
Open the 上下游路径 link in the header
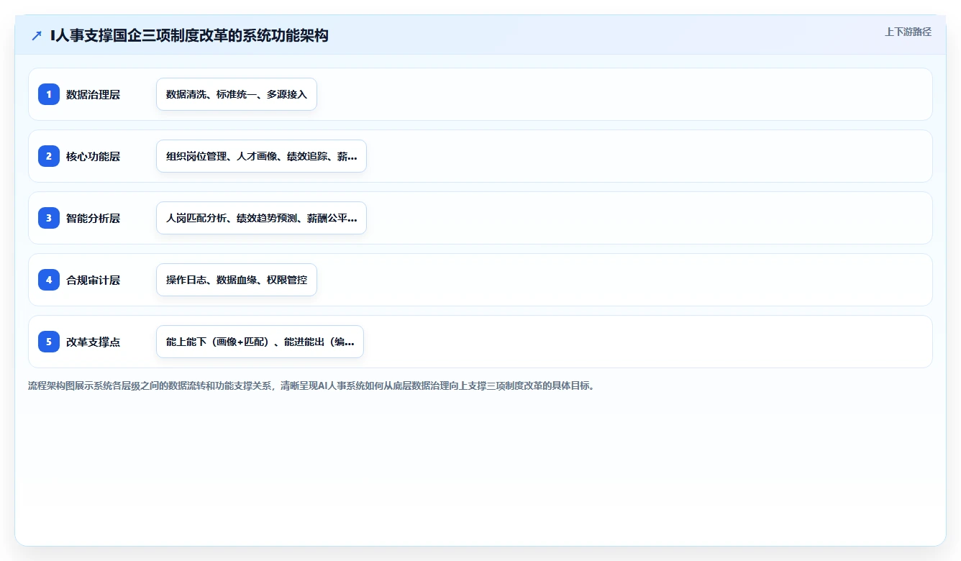908,32
